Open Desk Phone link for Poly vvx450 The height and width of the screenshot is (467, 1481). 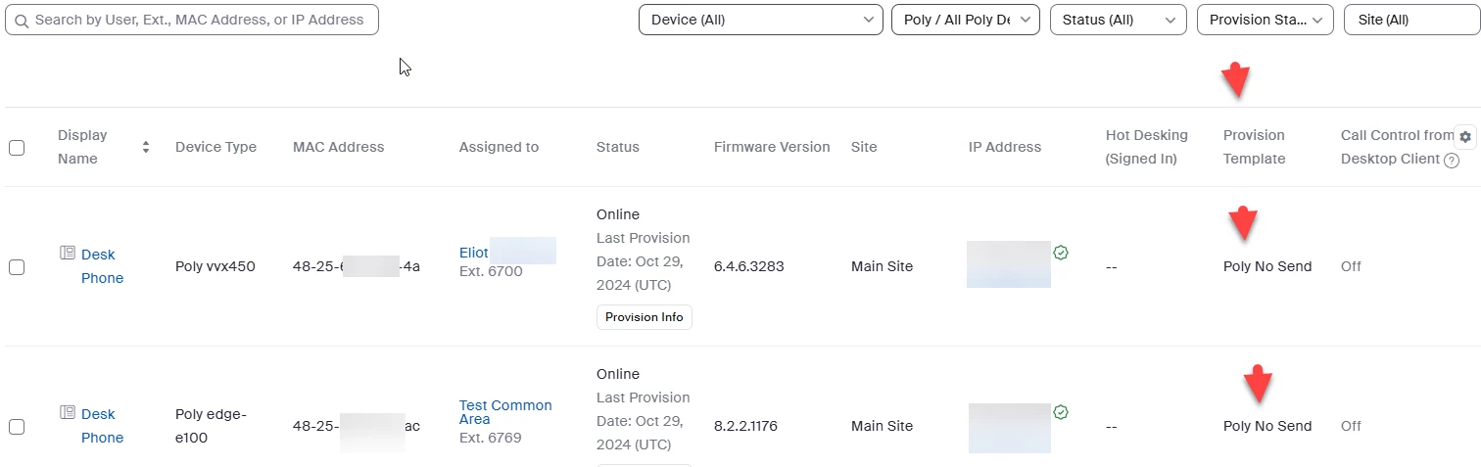coord(102,266)
